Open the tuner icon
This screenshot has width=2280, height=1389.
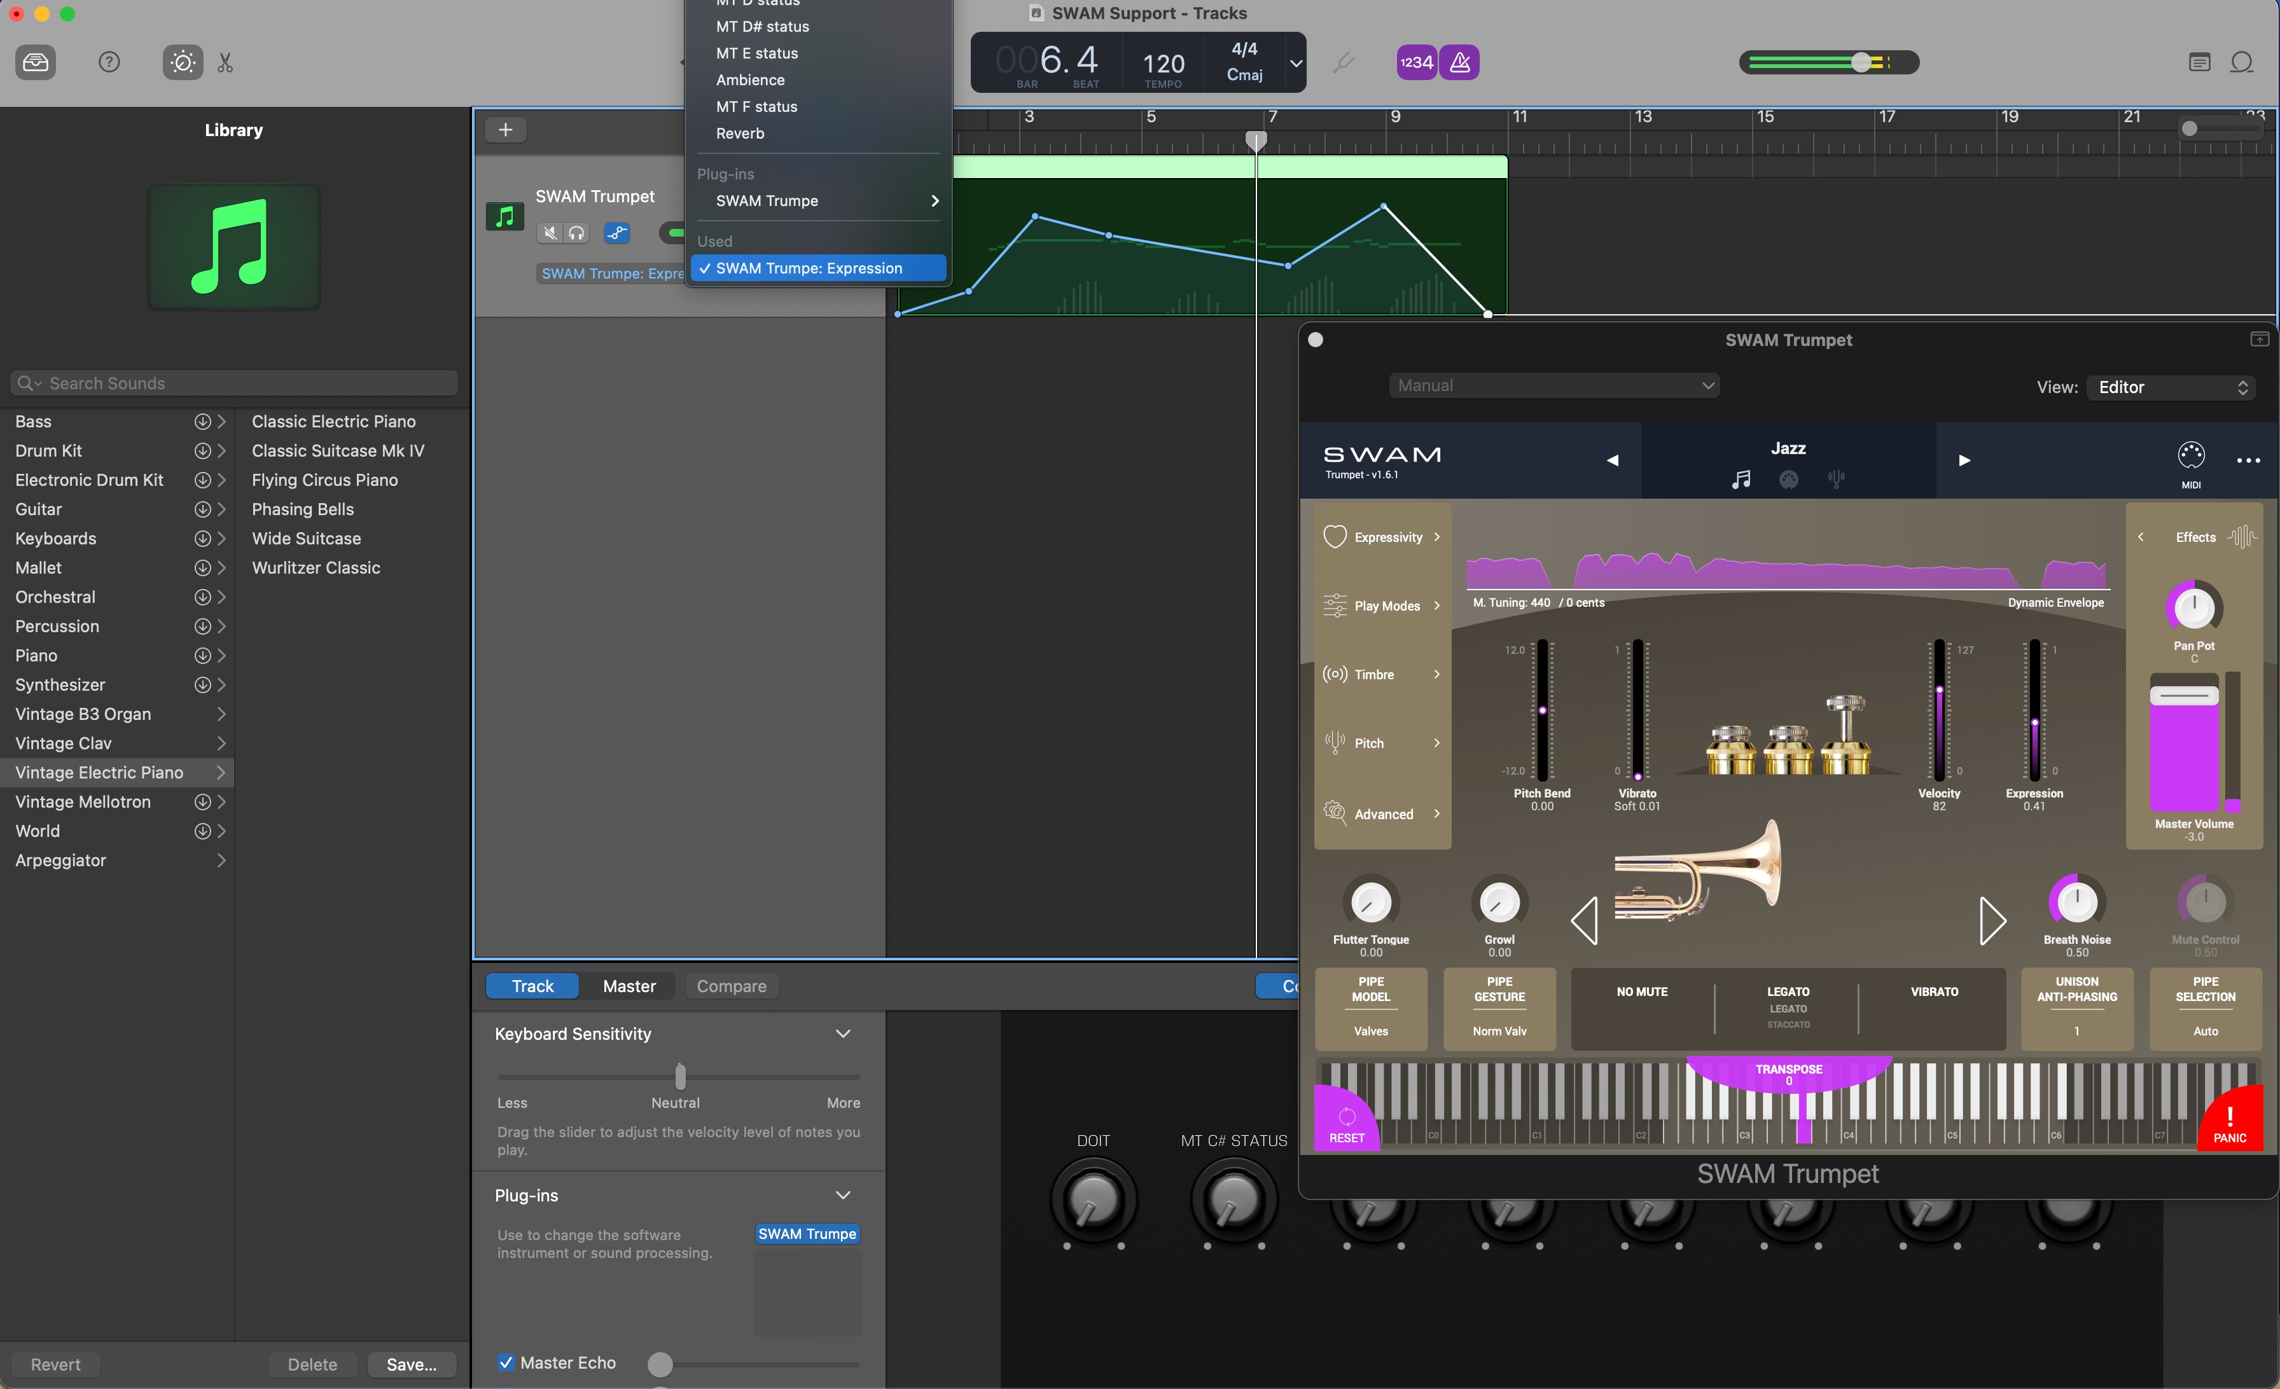click(1344, 62)
